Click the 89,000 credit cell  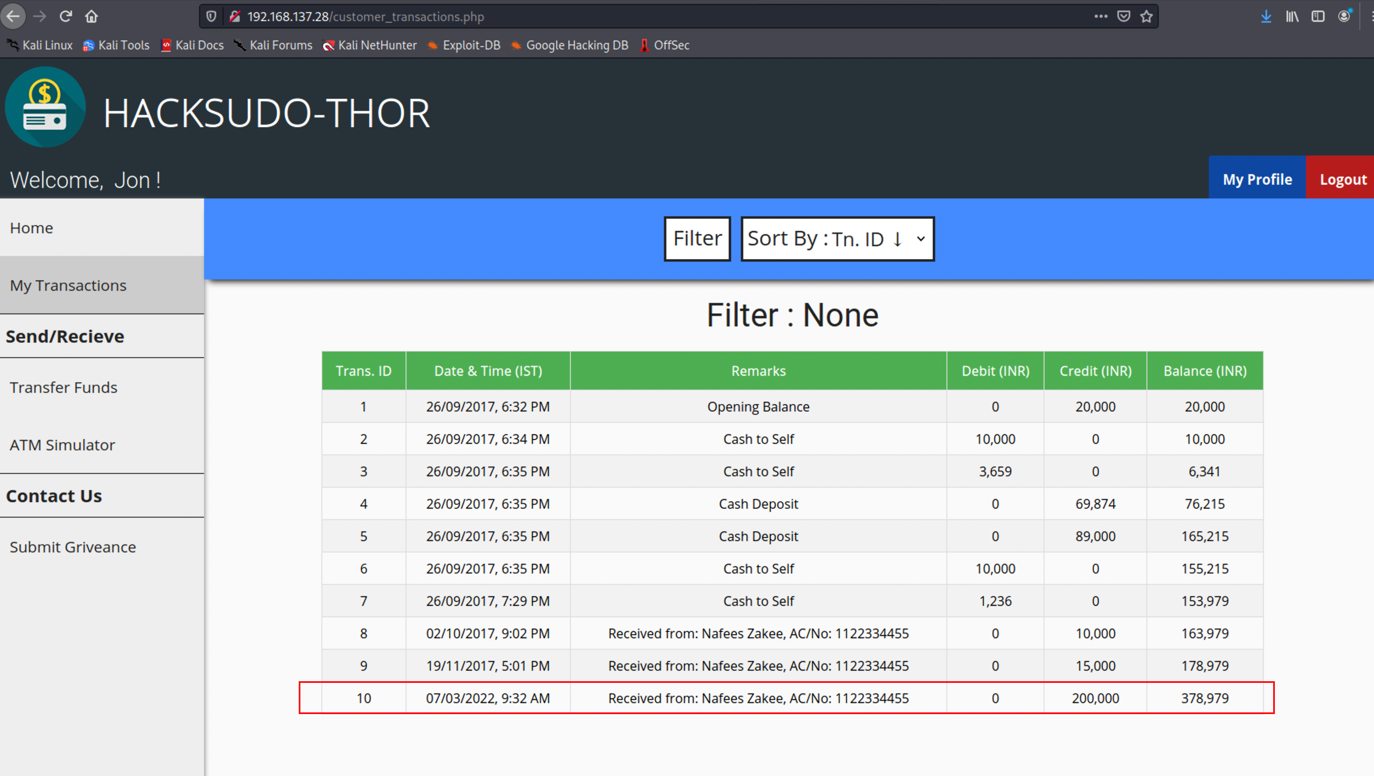pyautogui.click(x=1095, y=536)
